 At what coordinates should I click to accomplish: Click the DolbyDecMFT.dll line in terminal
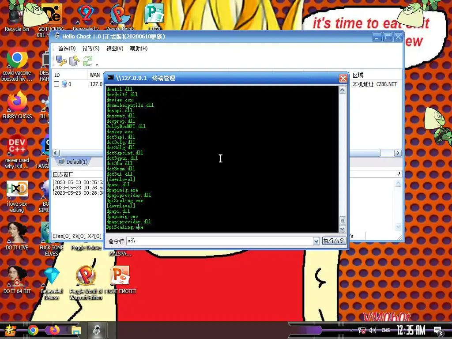pyautogui.click(x=126, y=126)
